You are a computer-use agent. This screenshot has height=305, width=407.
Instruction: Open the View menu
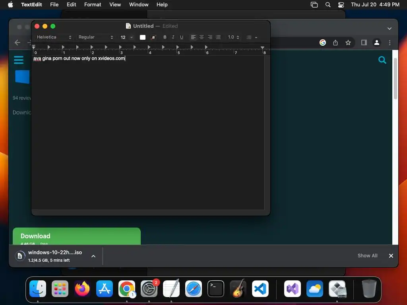pyautogui.click(x=115, y=4)
